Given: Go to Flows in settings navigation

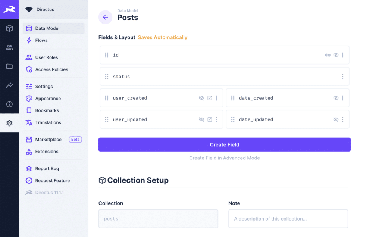Looking at the screenshot, I should point(41,40).
